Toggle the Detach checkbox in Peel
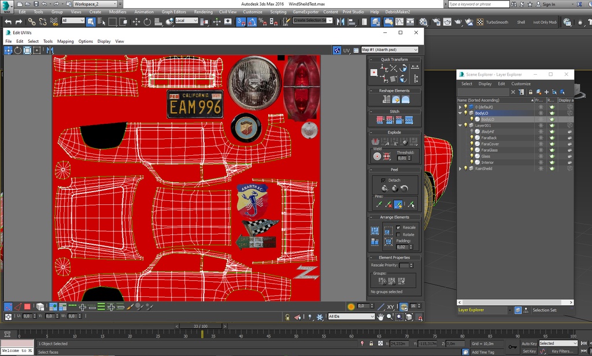The height and width of the screenshot is (356, 592). point(383,180)
